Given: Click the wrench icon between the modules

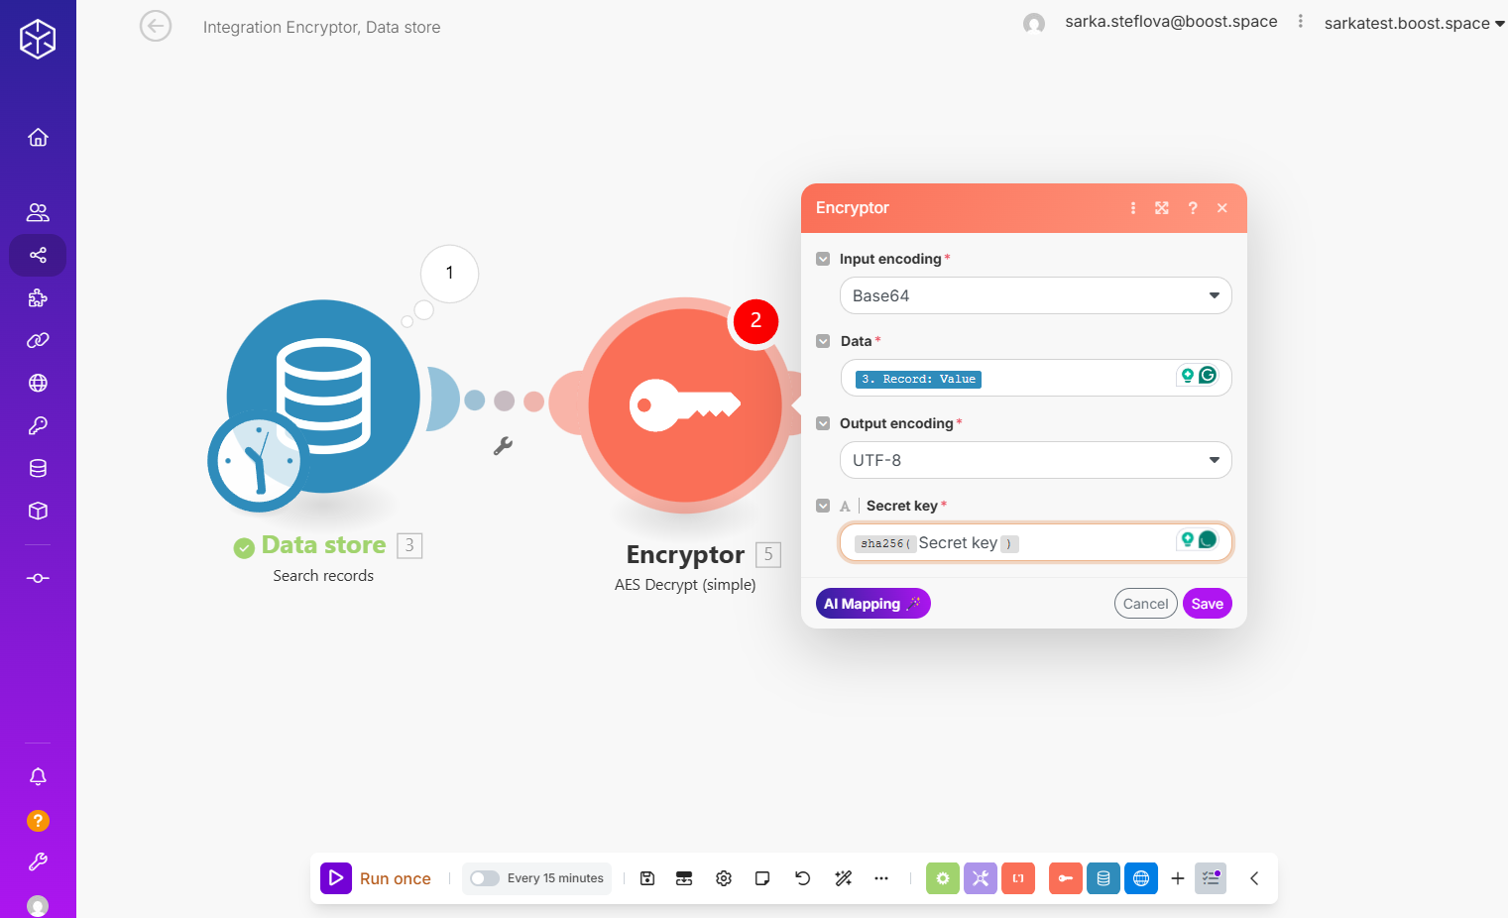Looking at the screenshot, I should pyautogui.click(x=503, y=446).
